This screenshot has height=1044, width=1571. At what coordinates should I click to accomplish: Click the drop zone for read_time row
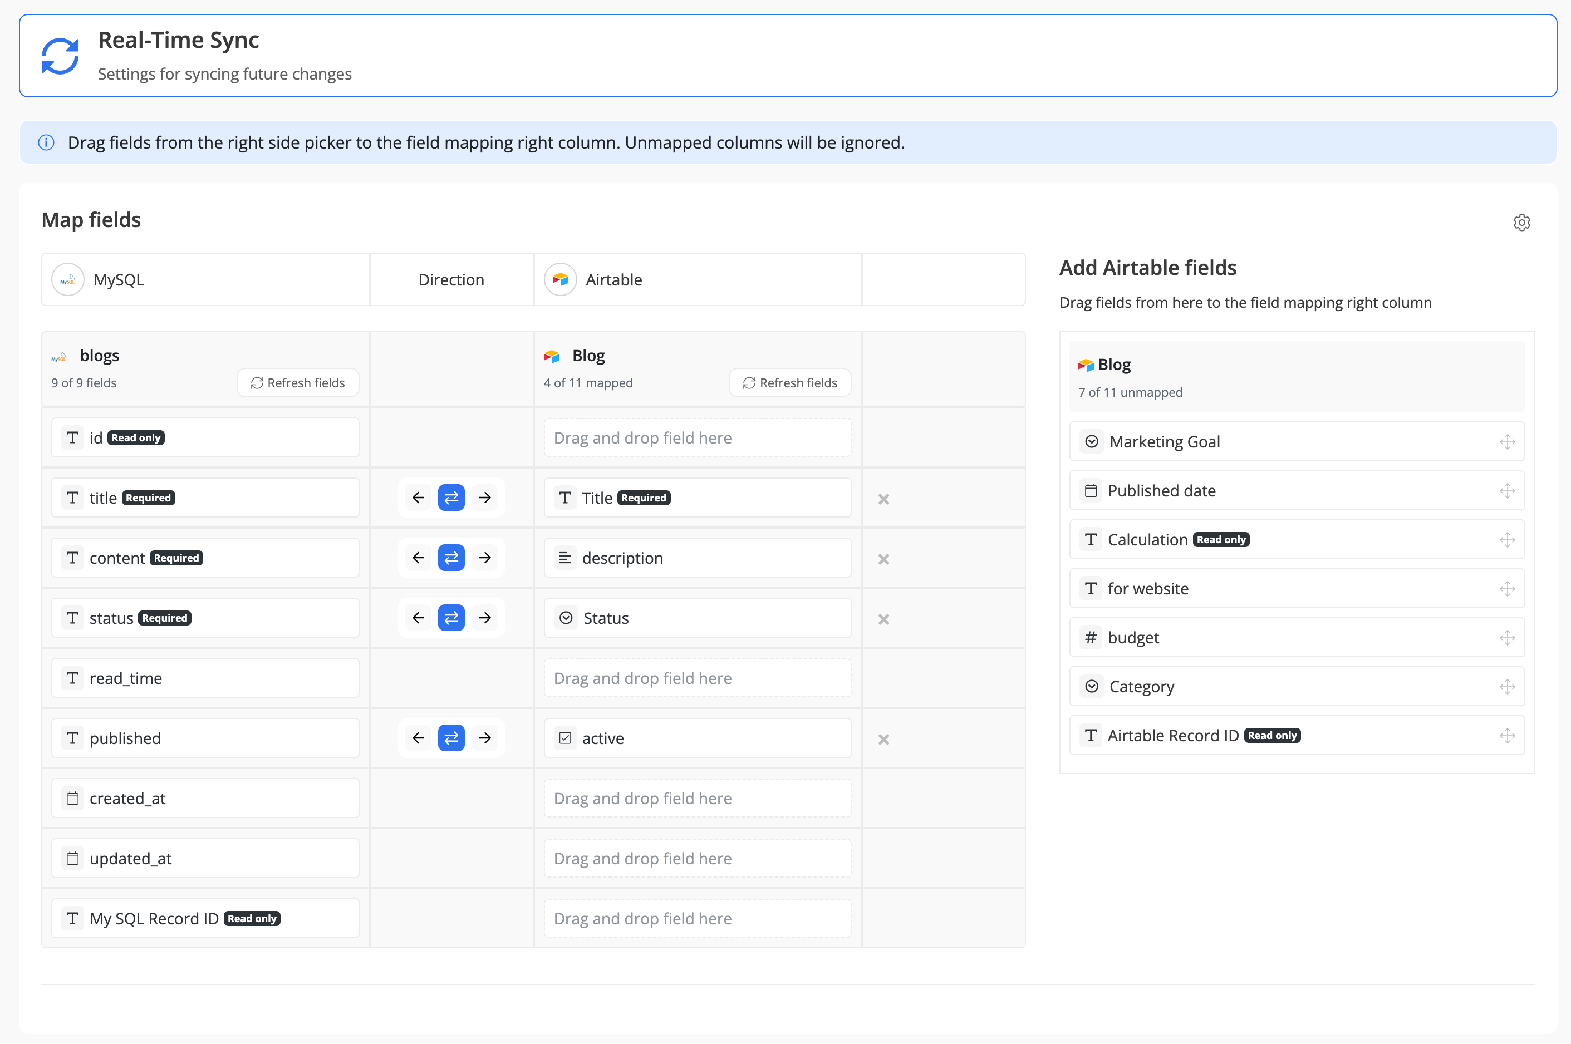697,678
